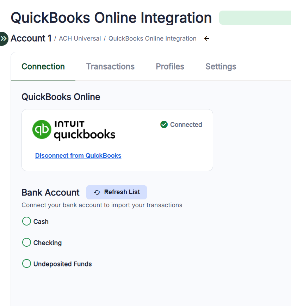This screenshot has height=306, width=291.
Task: Click the double-chevron icon before Account 1
Action: 4,38
